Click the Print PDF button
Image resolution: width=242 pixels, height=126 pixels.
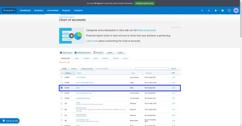point(98,52)
